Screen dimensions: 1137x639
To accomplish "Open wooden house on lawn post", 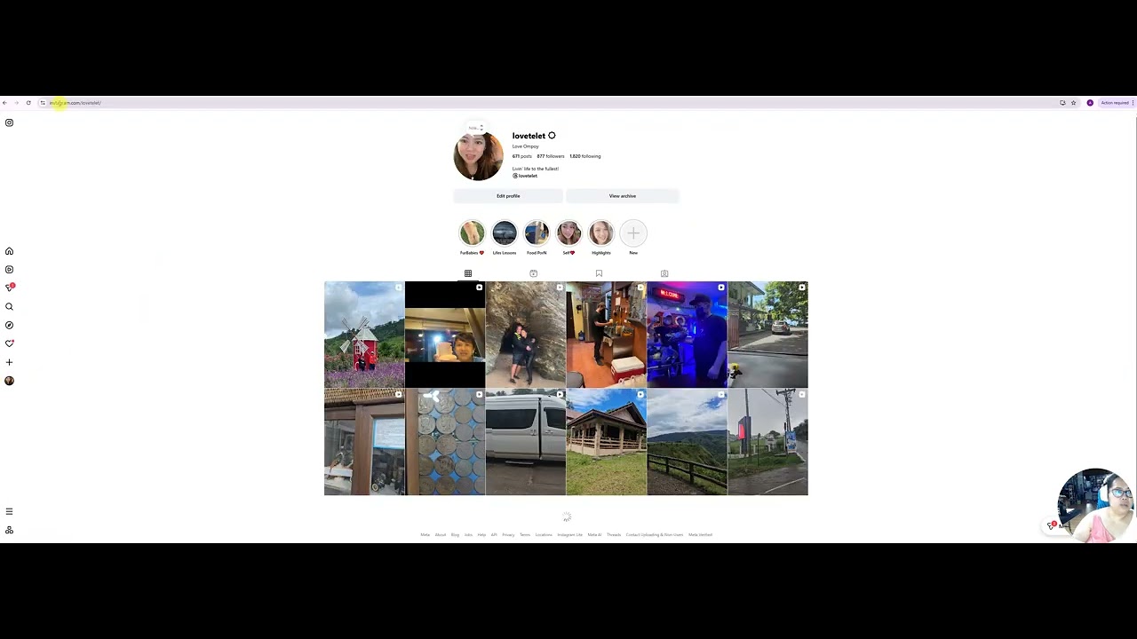I will [x=607, y=442].
